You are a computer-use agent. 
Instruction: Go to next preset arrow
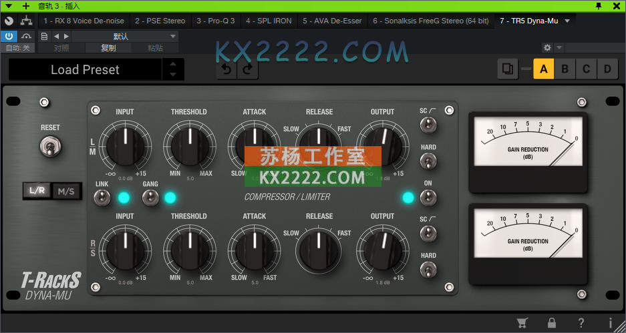[x=66, y=36]
